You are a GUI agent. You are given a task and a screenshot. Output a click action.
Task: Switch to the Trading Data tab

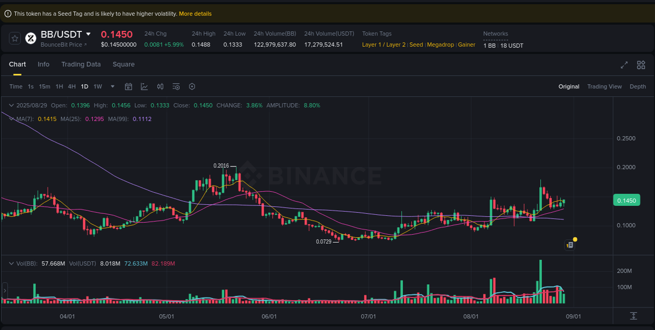tap(81, 64)
